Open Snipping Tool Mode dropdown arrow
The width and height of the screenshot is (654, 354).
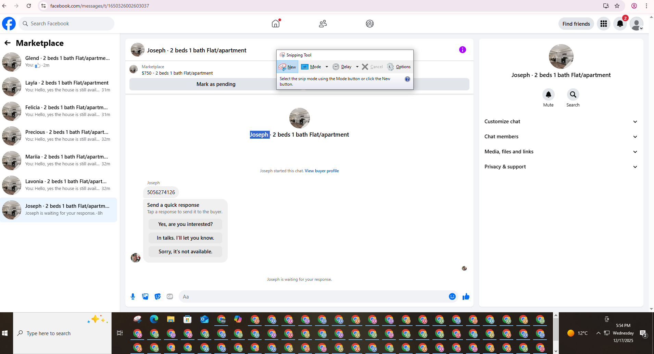click(x=327, y=67)
